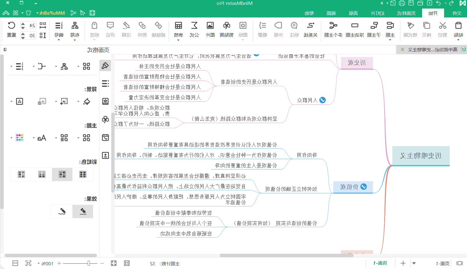Open the MMuPaBrk account dropdown
This screenshot has height=269, width=467.
click(37, 13)
